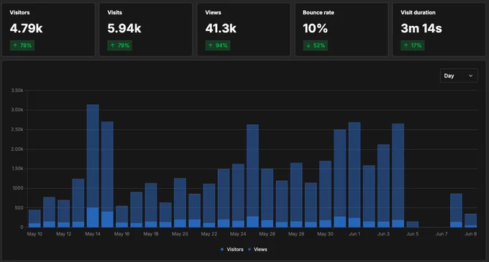Click the 3.00k y-axis label

pyautogui.click(x=17, y=110)
